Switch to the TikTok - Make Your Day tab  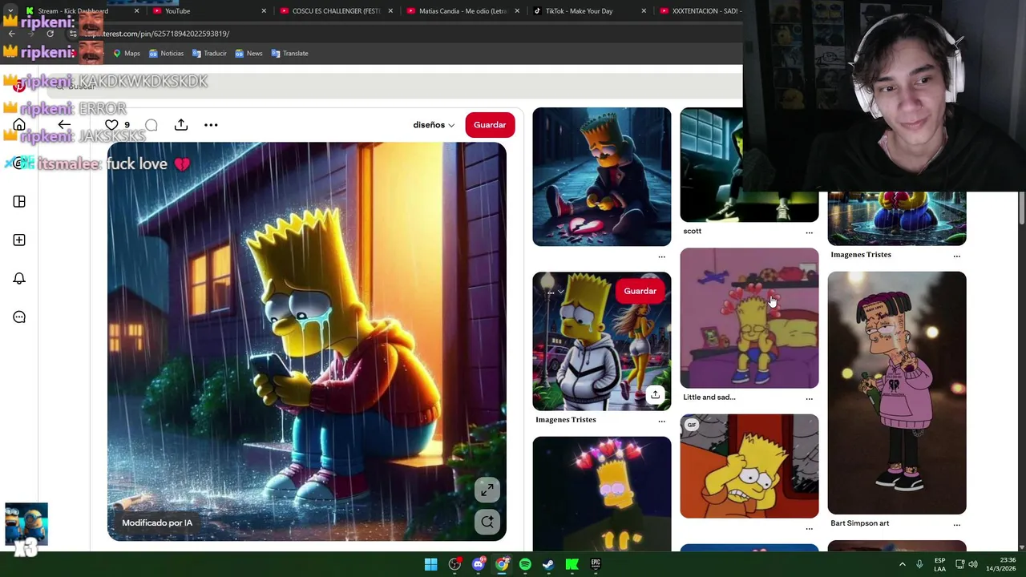(x=589, y=11)
